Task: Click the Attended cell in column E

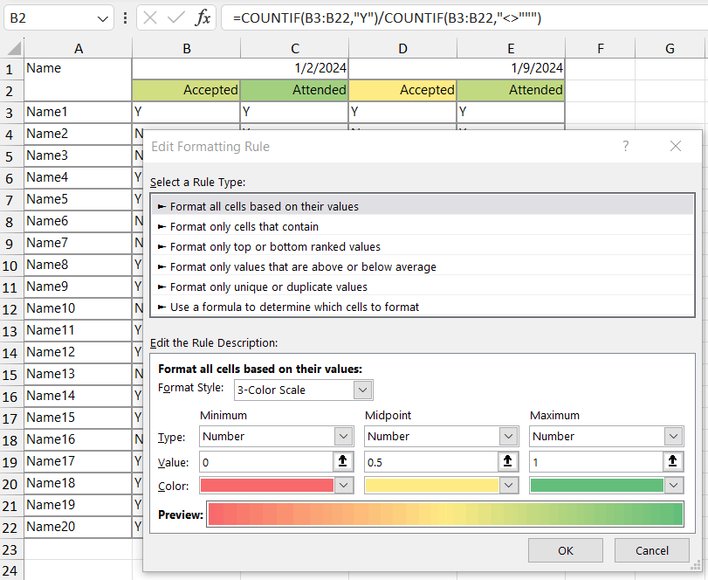Action: 511,90
